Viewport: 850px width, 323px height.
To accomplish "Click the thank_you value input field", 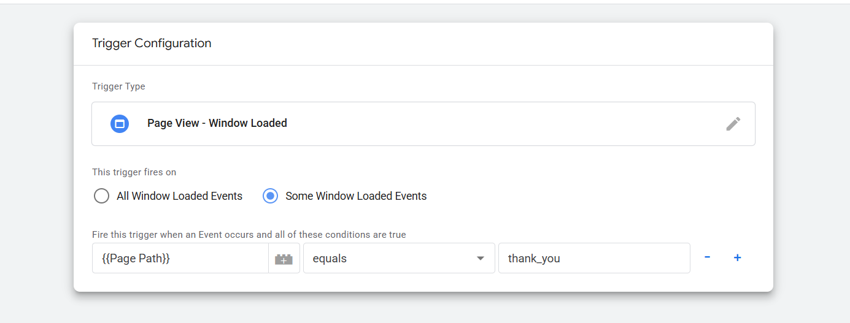I will click(x=593, y=259).
